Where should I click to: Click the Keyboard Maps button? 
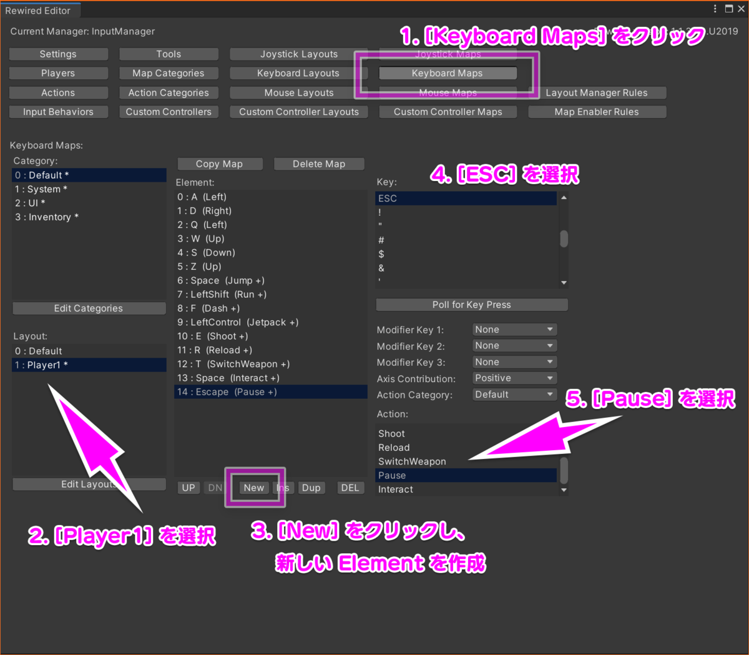pos(448,73)
